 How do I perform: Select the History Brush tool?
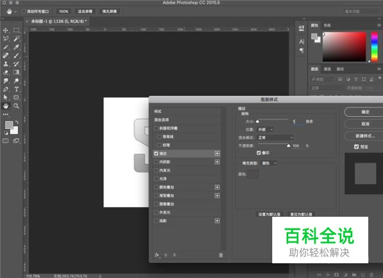click(16, 64)
